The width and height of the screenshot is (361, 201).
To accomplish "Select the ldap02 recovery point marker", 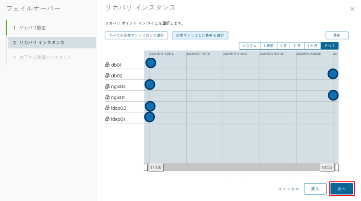I will click(x=150, y=107).
